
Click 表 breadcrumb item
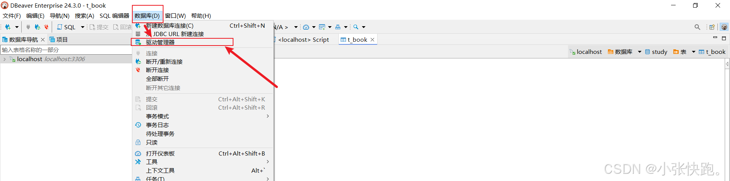pyautogui.click(x=680, y=52)
